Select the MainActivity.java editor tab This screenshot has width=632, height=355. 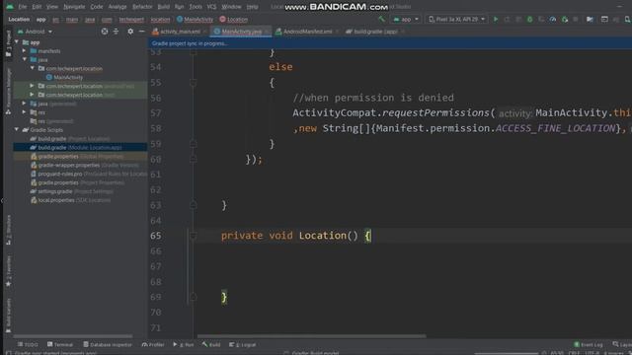241,32
